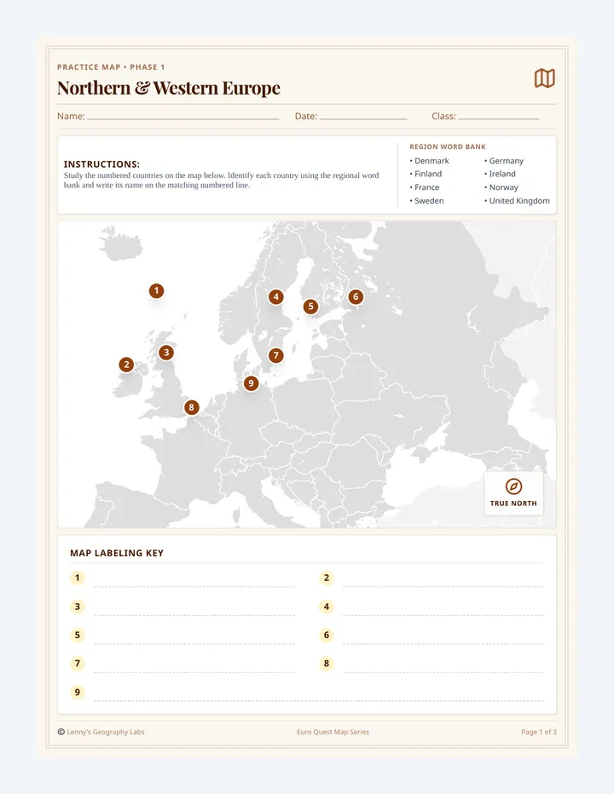Click the compass icon above True North

(513, 486)
